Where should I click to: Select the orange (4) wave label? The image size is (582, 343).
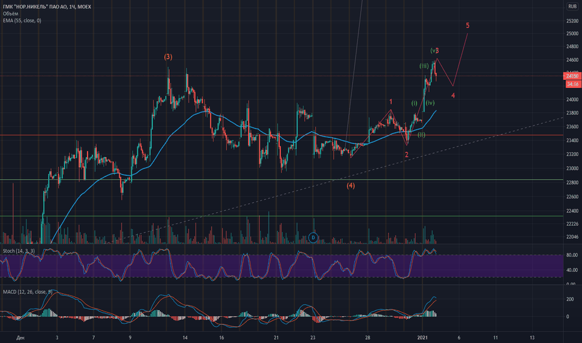[x=351, y=186]
